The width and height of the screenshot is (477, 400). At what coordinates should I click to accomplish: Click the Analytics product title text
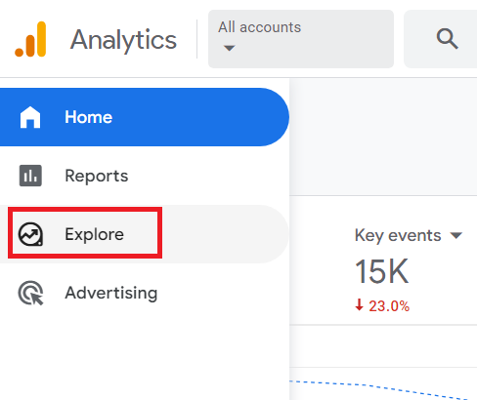click(x=123, y=40)
